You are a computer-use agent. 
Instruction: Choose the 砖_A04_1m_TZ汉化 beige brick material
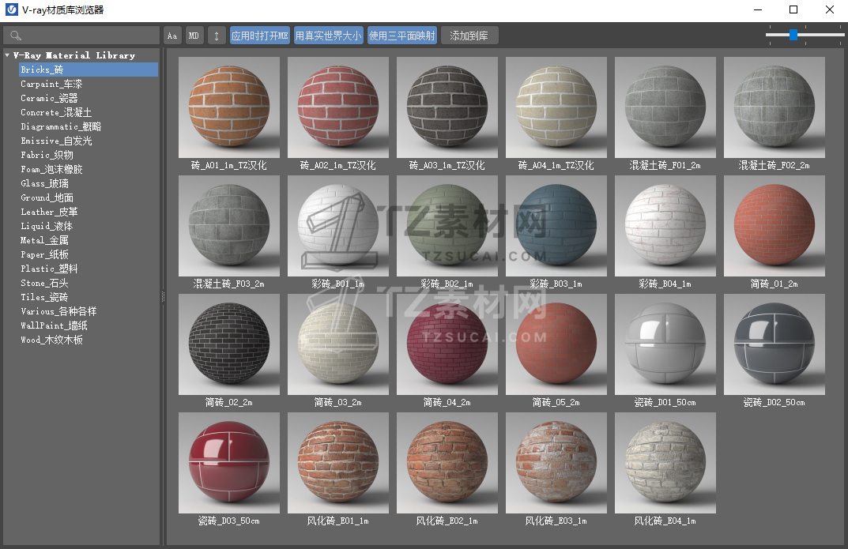[x=556, y=107]
